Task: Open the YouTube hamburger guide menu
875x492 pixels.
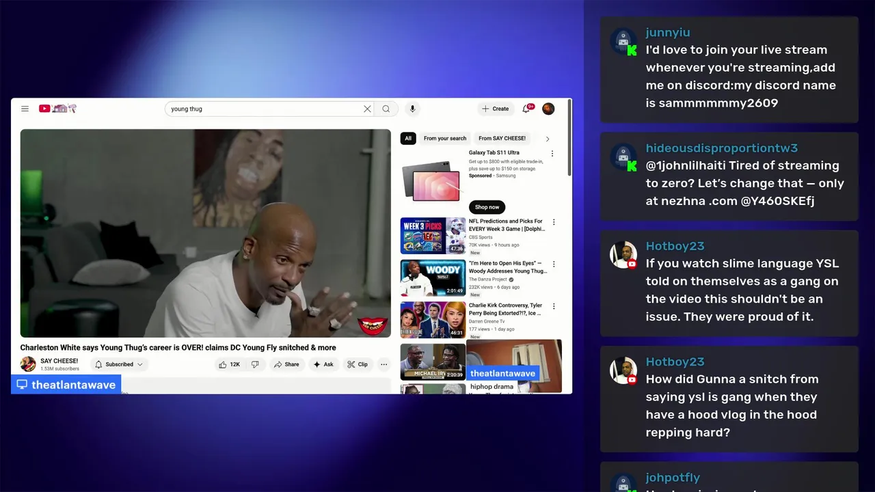Action: coord(25,109)
